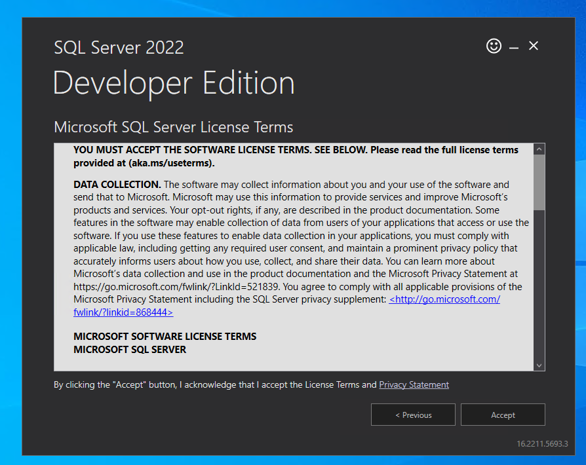Click the < Previous button
This screenshot has height=465, width=586.
pos(413,415)
